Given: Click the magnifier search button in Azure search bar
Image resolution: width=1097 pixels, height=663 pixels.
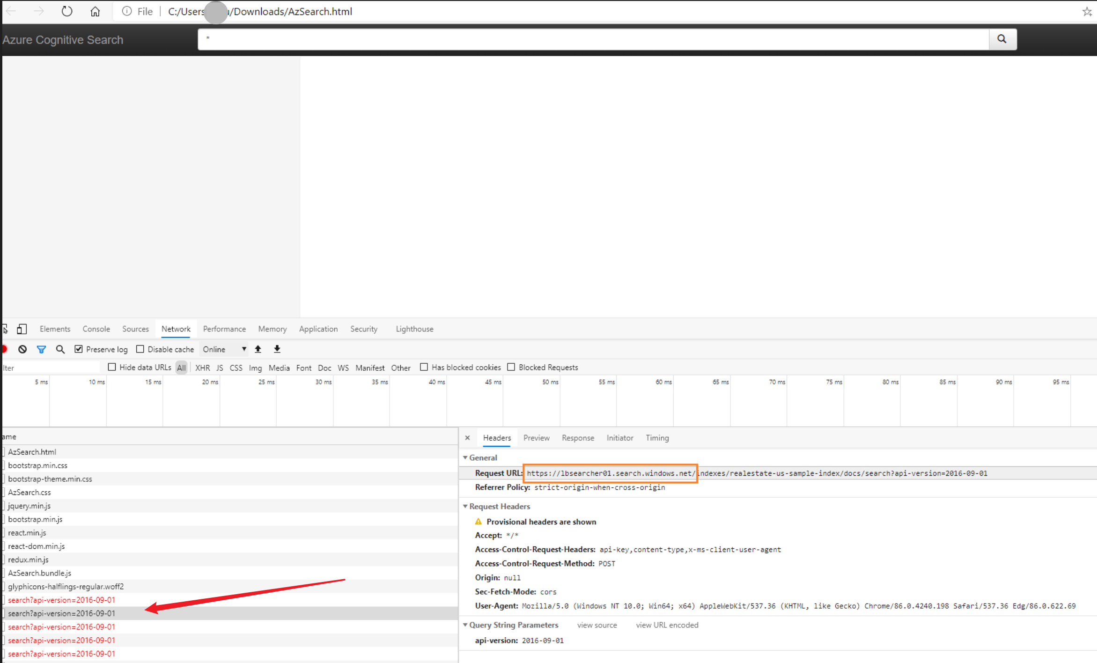Looking at the screenshot, I should tap(1002, 39).
